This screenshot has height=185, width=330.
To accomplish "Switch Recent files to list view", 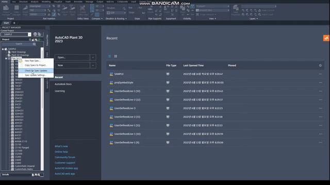I will [x=109, y=56].
